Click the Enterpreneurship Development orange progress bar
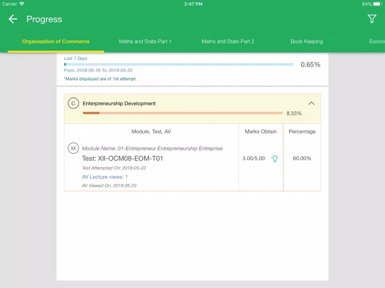This screenshot has width=385, height=288. pos(183,113)
